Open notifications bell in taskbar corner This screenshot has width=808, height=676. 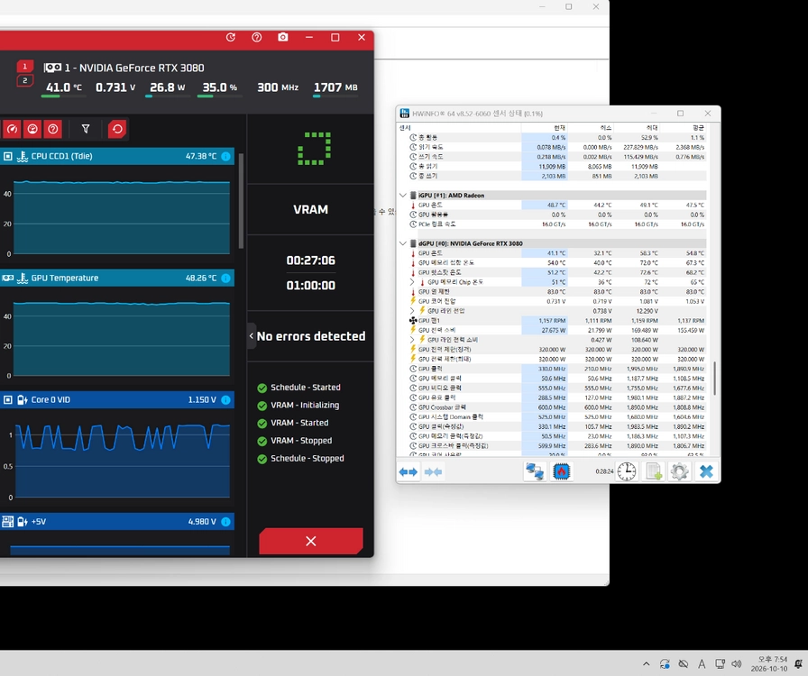(799, 663)
